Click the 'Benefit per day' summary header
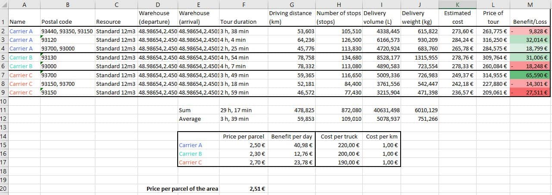Screen dimensions: 552x195 tap(292, 136)
